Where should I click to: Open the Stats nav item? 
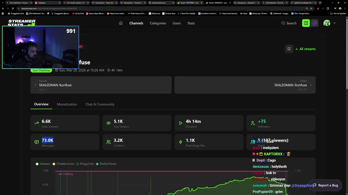pos(191,23)
